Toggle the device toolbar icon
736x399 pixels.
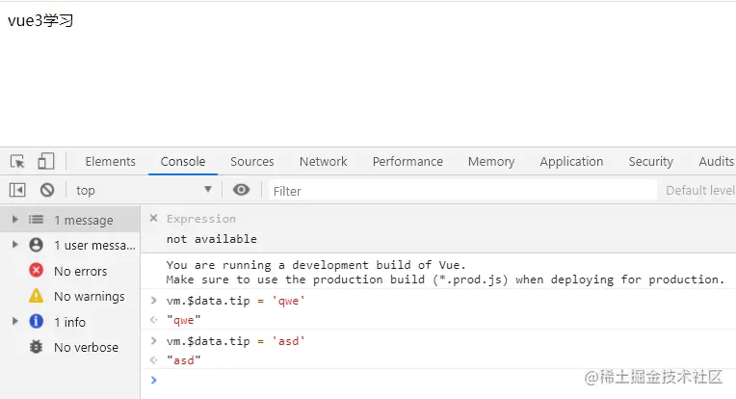[46, 162]
